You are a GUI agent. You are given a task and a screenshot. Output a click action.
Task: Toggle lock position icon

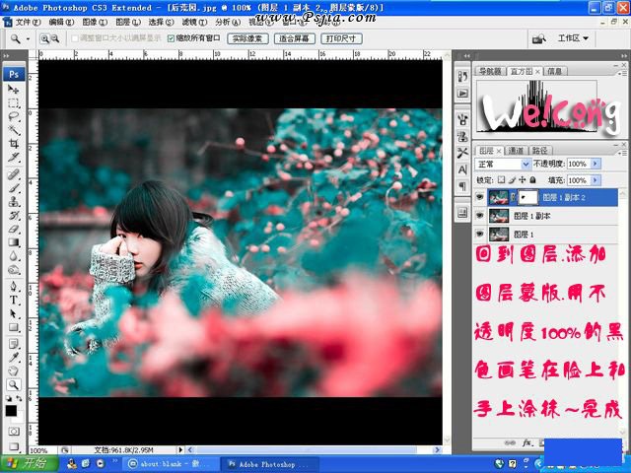523,179
